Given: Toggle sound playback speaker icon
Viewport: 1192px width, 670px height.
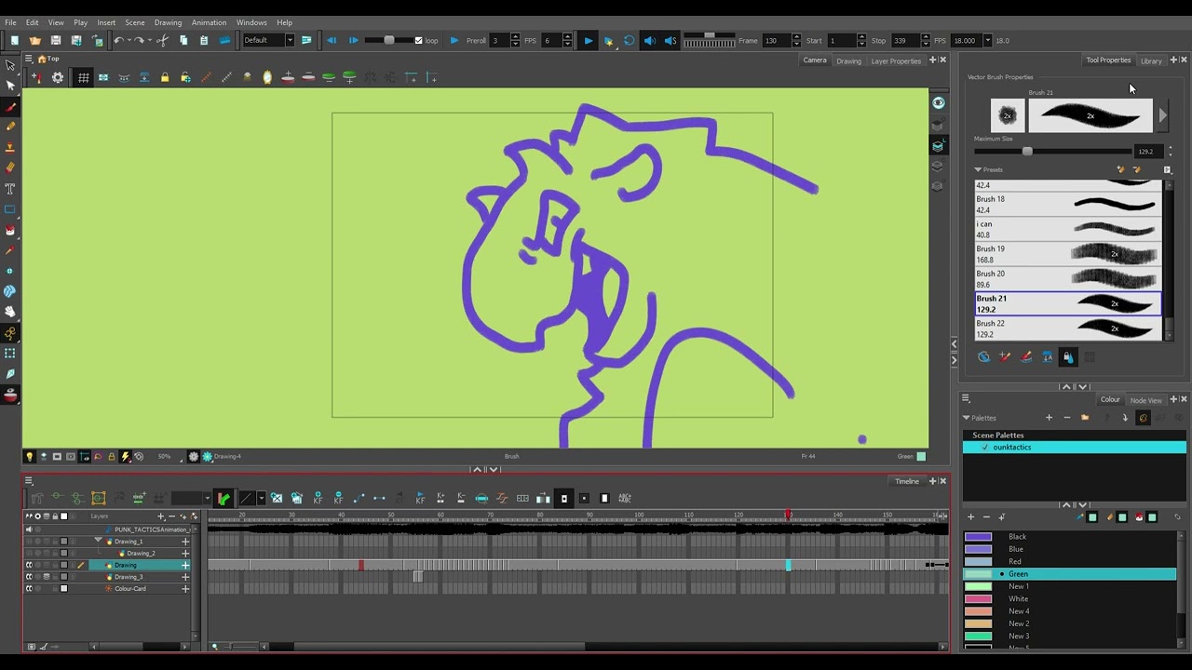Looking at the screenshot, I should 650,40.
